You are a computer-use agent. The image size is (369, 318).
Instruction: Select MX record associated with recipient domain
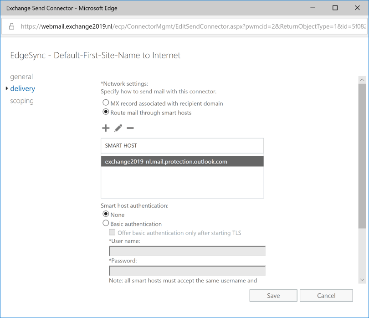[x=106, y=103]
